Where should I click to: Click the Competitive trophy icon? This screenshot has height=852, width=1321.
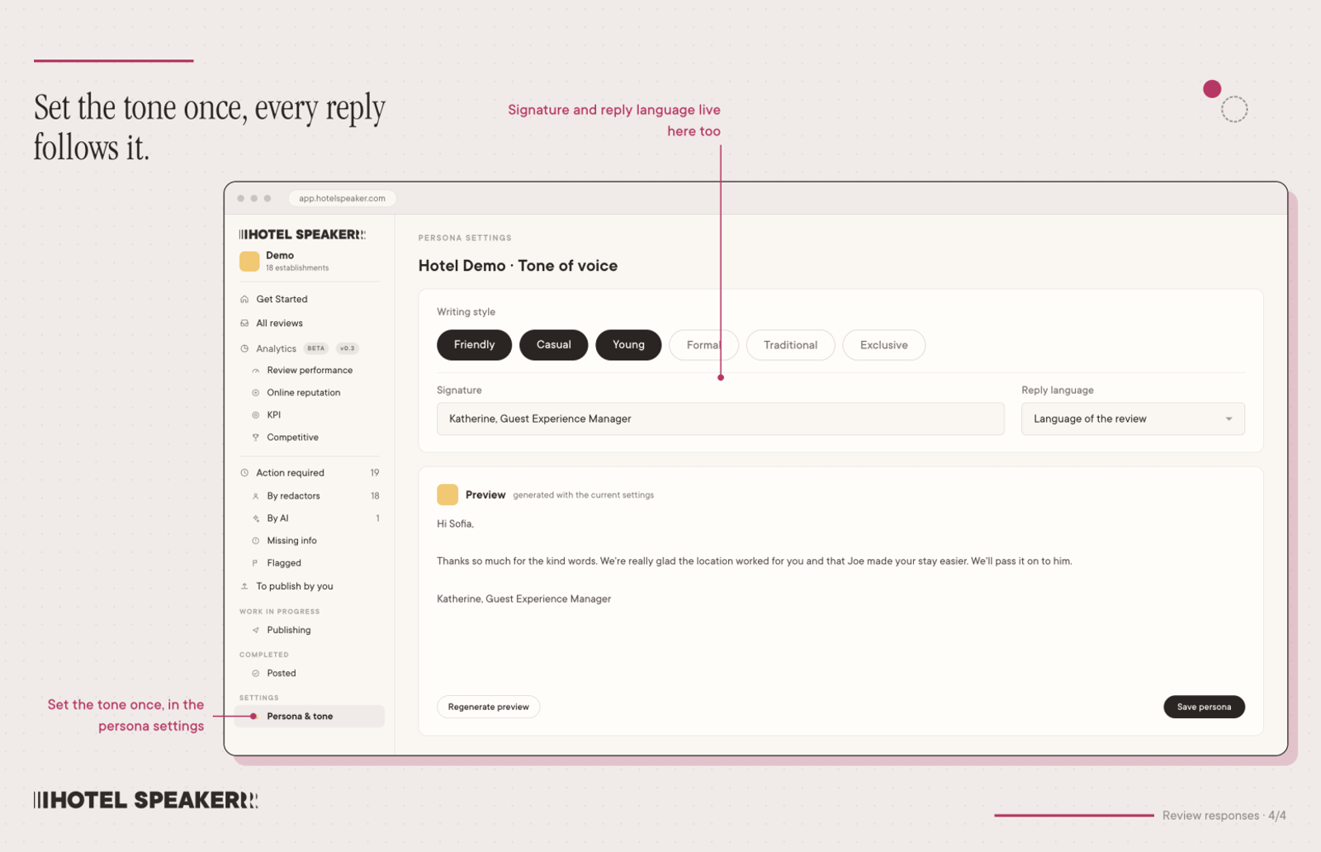click(256, 438)
